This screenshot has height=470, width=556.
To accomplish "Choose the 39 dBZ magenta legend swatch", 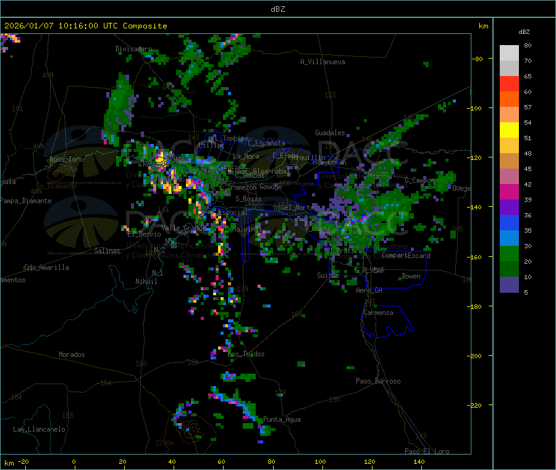I will [x=509, y=191].
